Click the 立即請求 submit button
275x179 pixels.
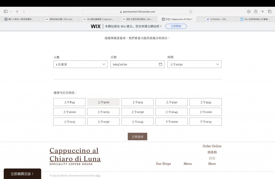pos(137,137)
